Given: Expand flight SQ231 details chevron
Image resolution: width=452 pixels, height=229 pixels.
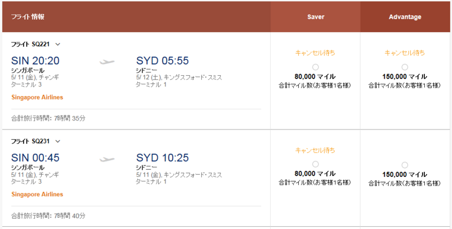Looking at the screenshot, I should point(58,141).
